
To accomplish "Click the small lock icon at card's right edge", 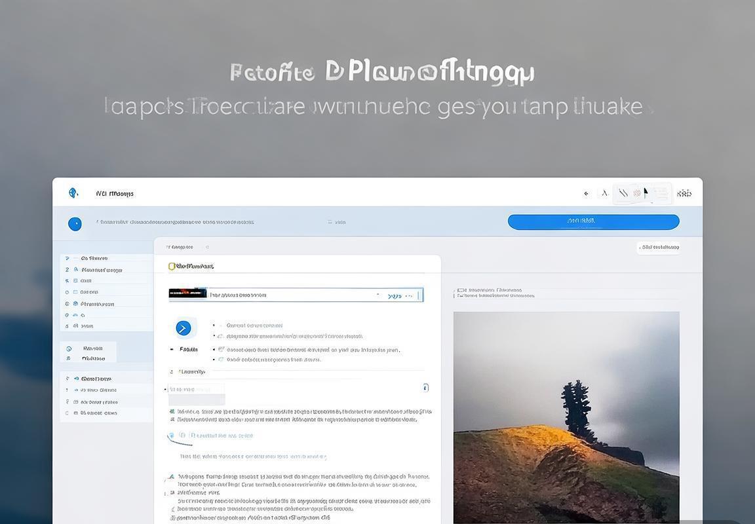I will (425, 387).
